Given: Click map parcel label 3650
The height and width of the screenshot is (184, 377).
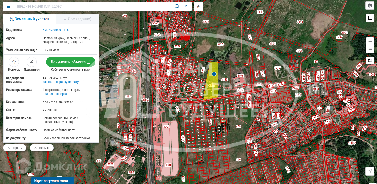Looking at the screenshot, I should [x=128, y=96].
